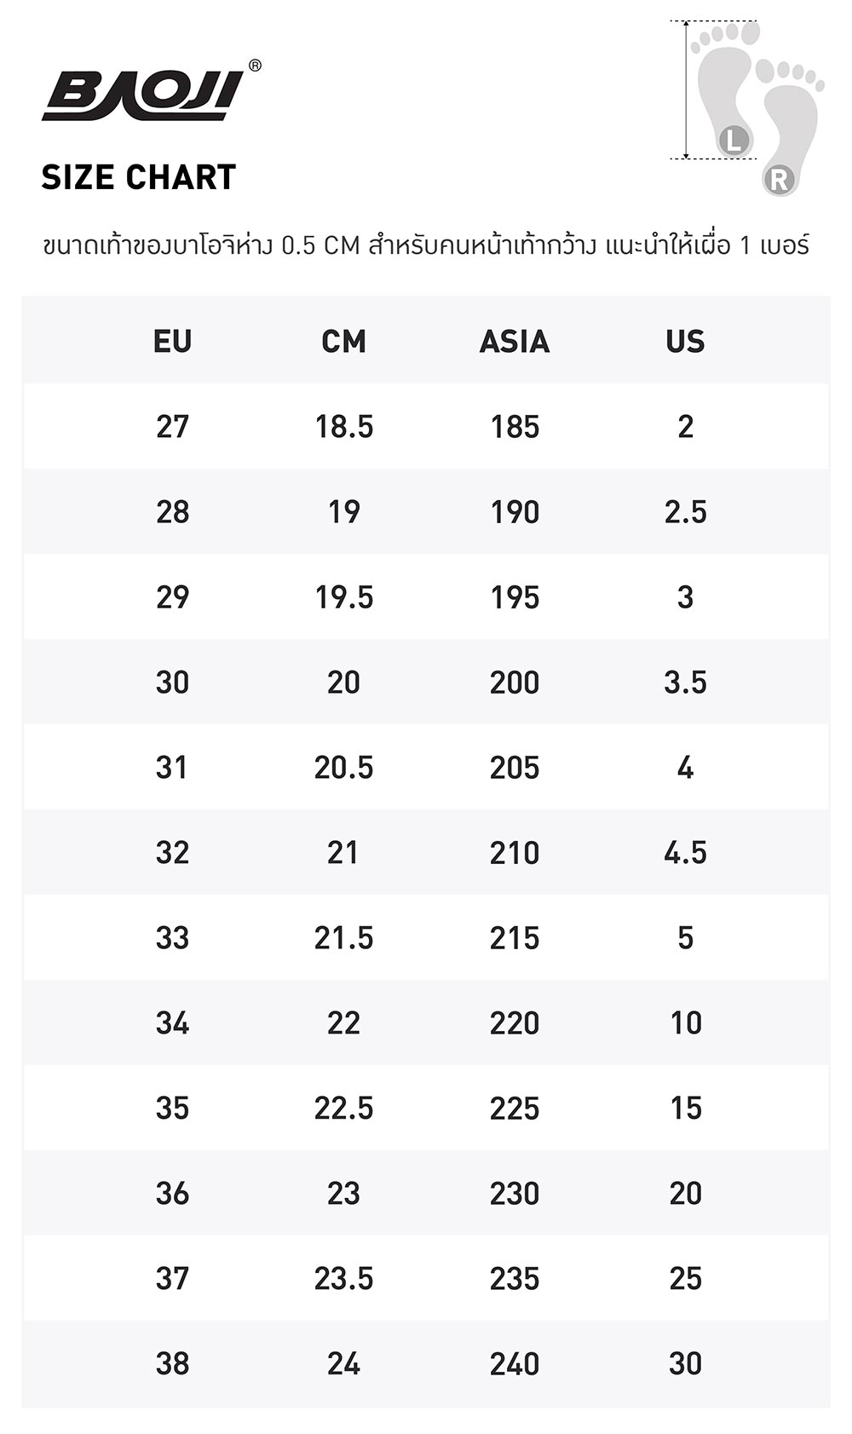This screenshot has height=1434, width=852.
Task: Click EU size 38 cell
Action: coord(172,1363)
